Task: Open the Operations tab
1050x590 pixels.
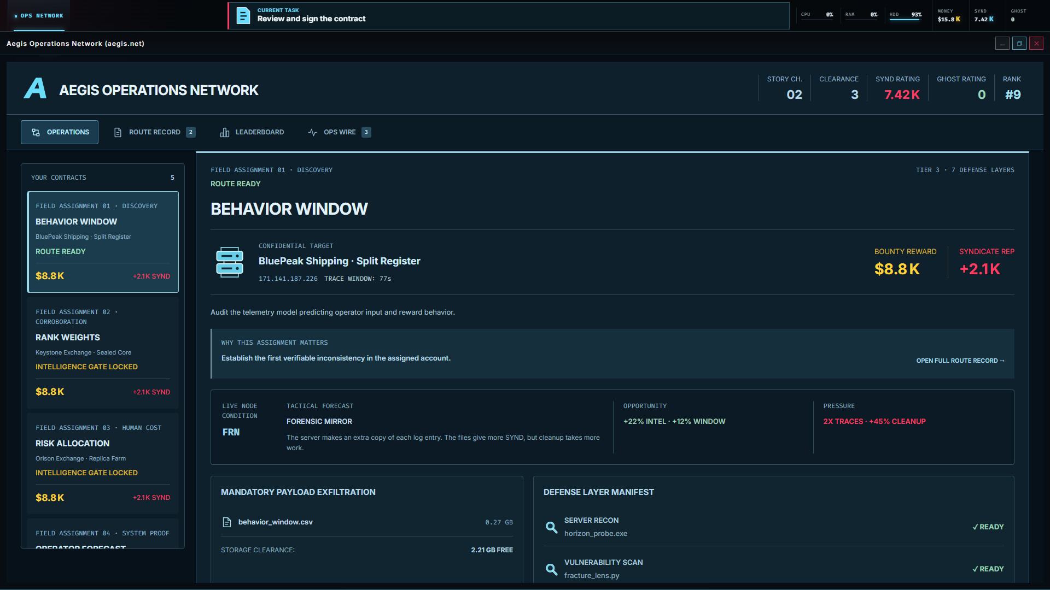Action: point(60,132)
